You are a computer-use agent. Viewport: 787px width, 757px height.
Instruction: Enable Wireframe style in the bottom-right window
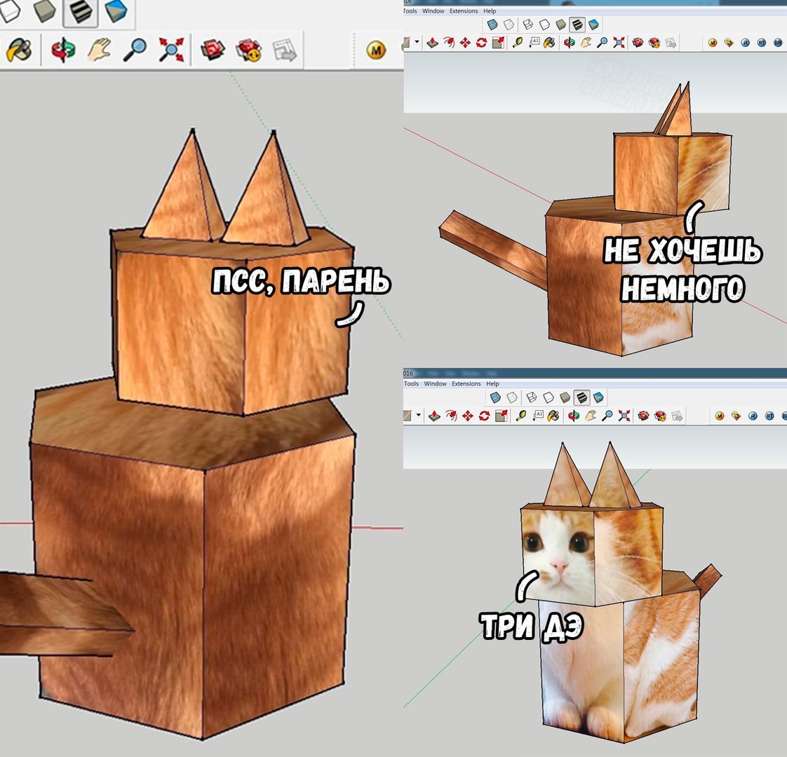click(x=531, y=397)
